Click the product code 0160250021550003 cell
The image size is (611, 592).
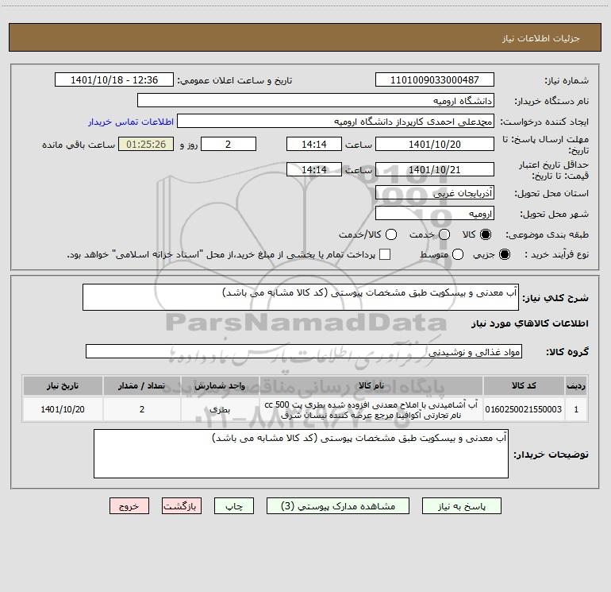pyautogui.click(x=524, y=409)
